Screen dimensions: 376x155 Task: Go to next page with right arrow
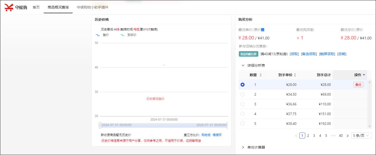(x=347, y=136)
